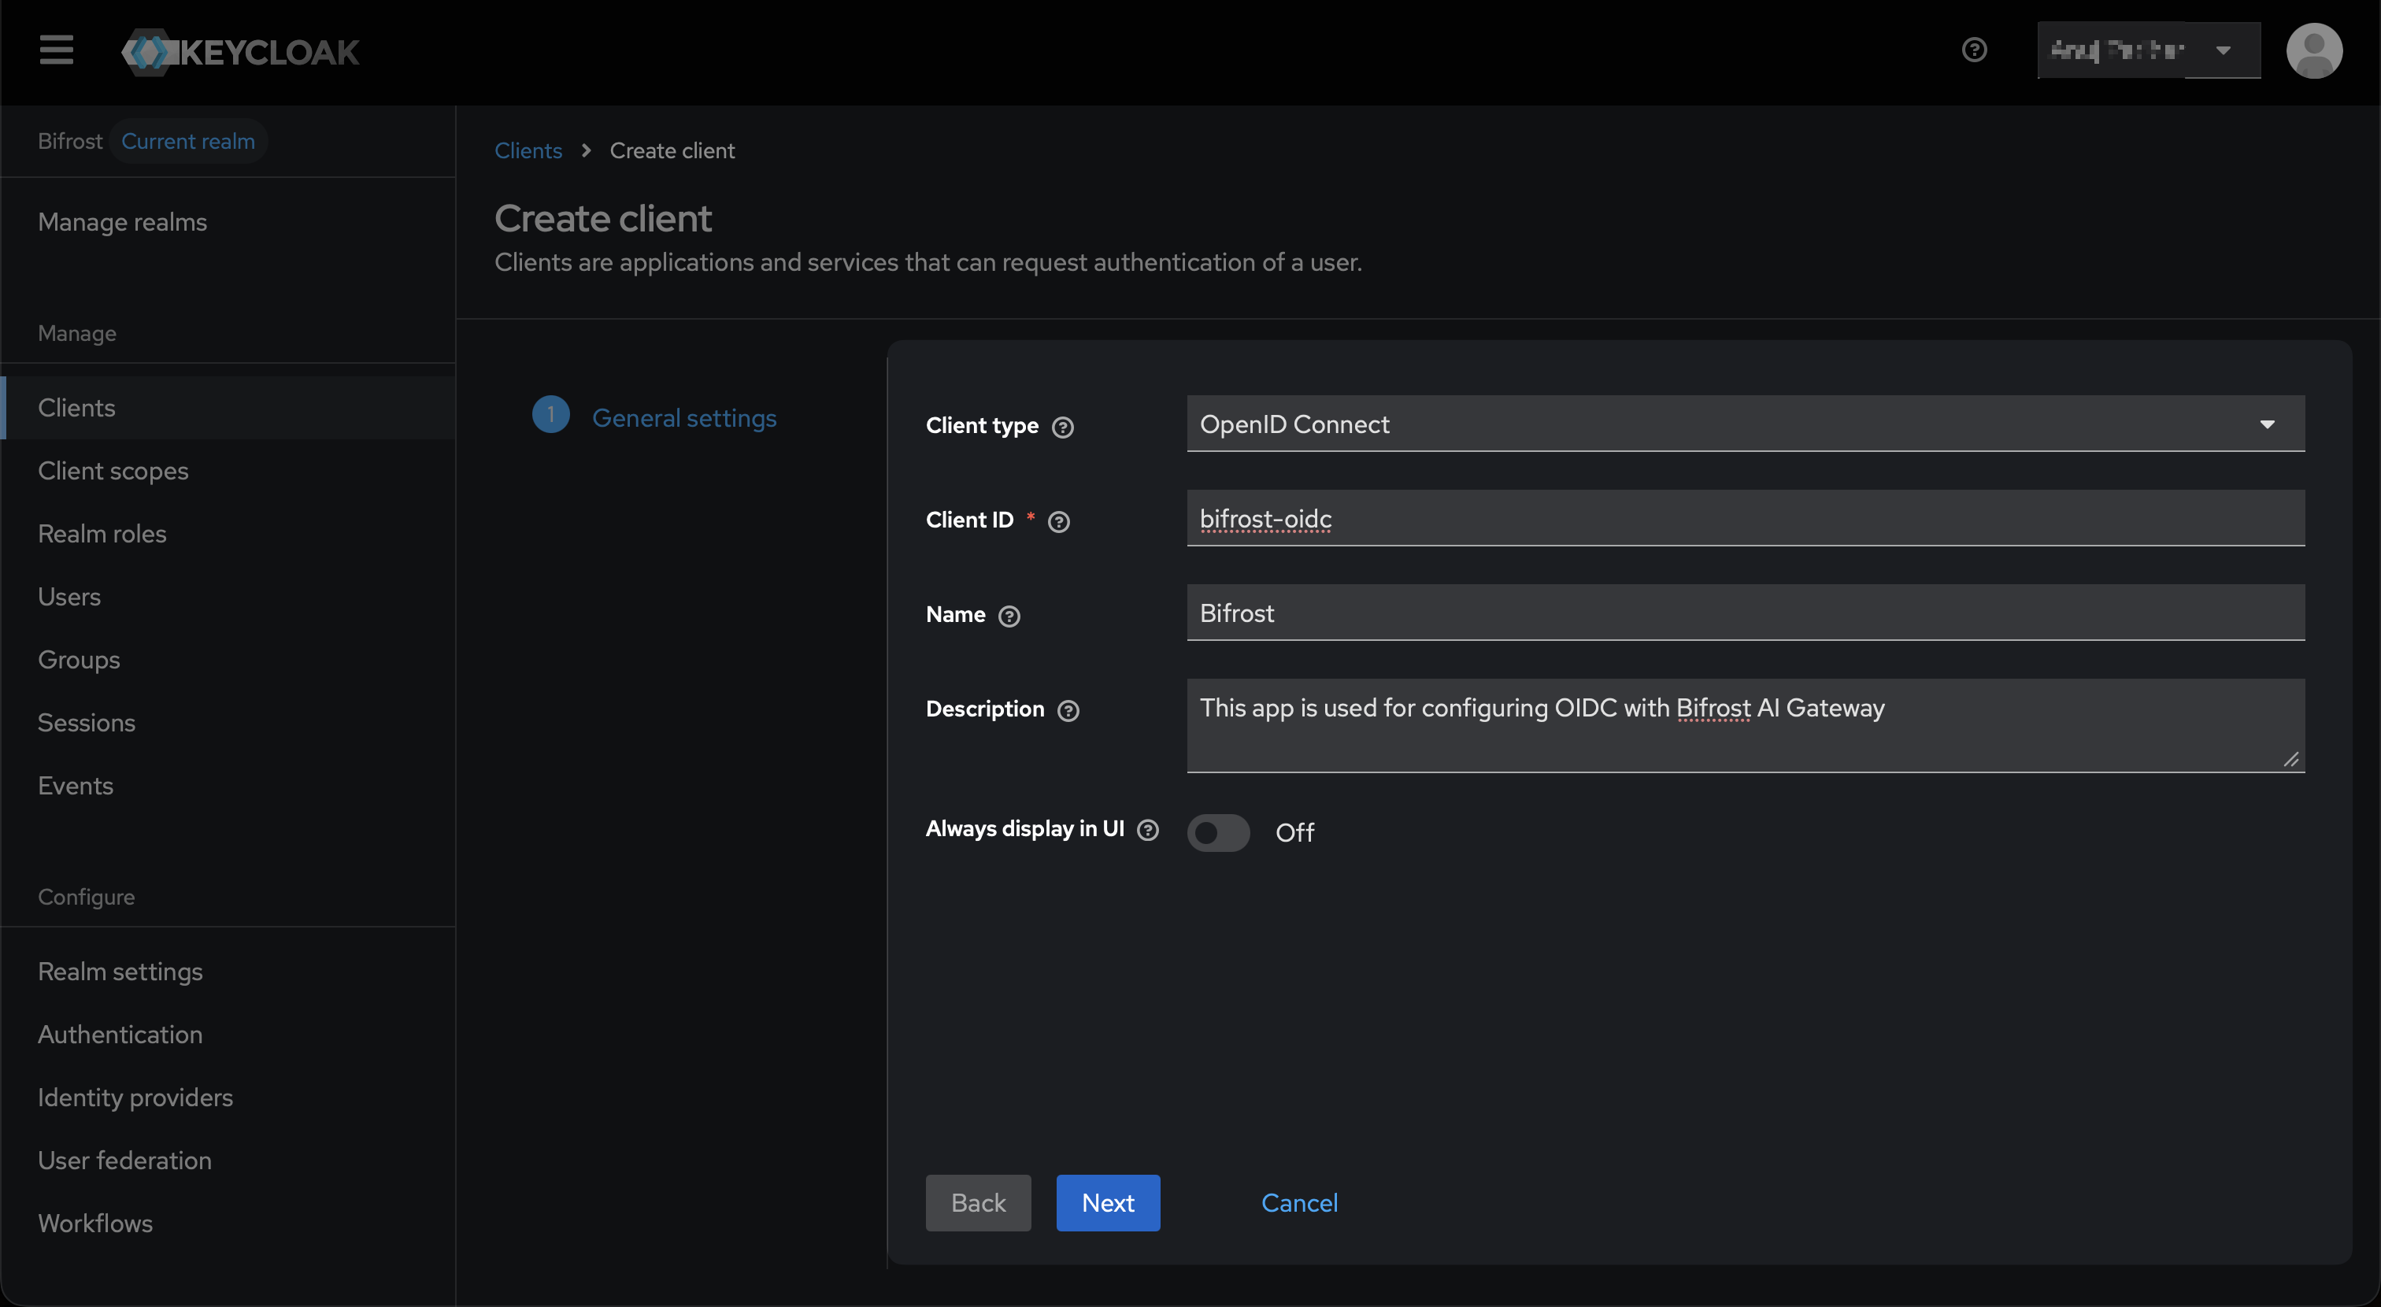
Task: Click the Off label beside toggle
Action: point(1294,833)
